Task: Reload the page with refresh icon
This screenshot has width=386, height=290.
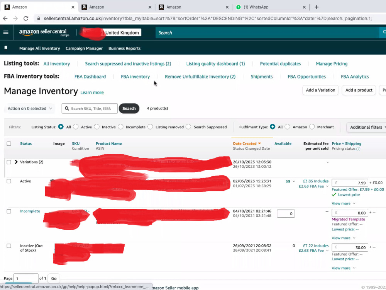Action: tap(25, 18)
